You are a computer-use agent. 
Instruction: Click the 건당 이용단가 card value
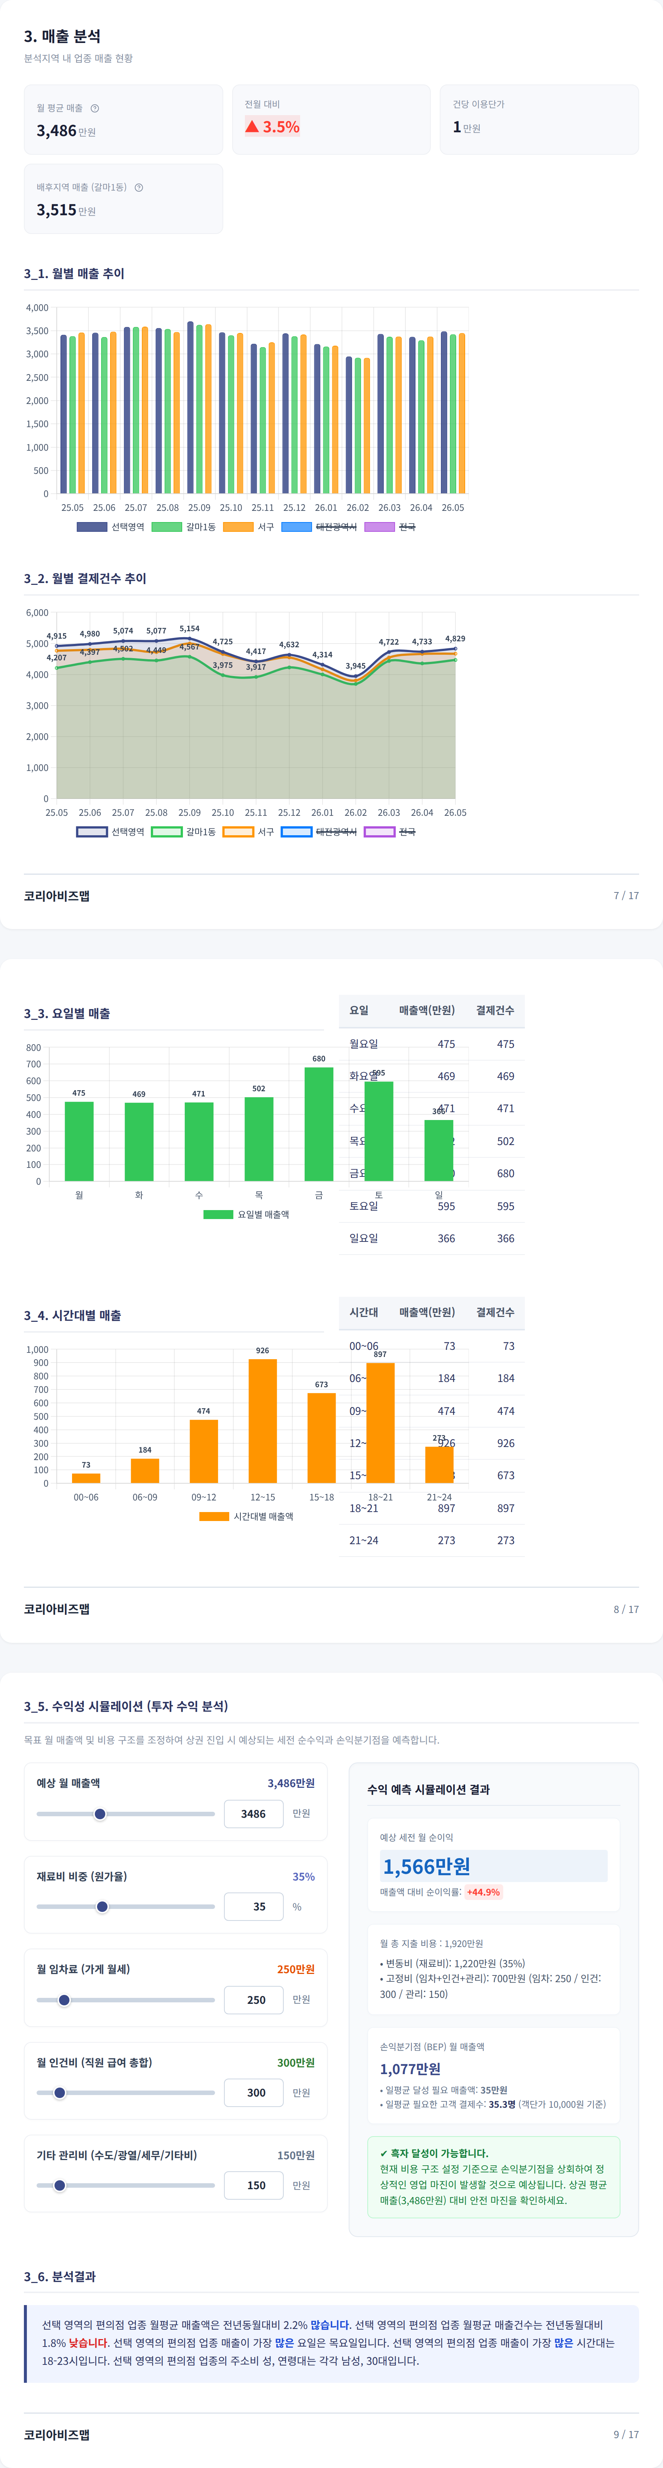coord(467,126)
